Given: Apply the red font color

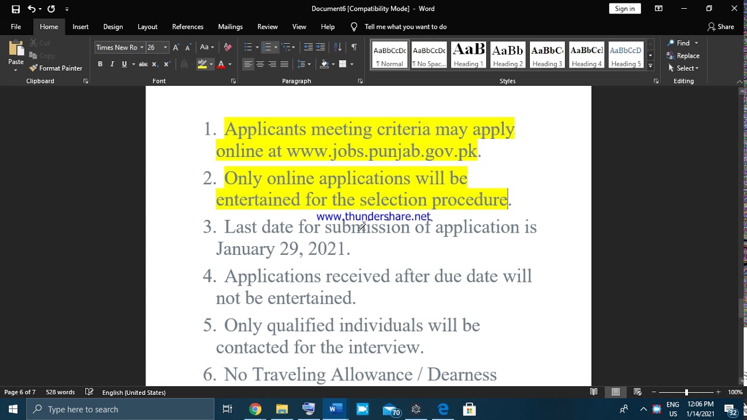Looking at the screenshot, I should coord(221,64).
